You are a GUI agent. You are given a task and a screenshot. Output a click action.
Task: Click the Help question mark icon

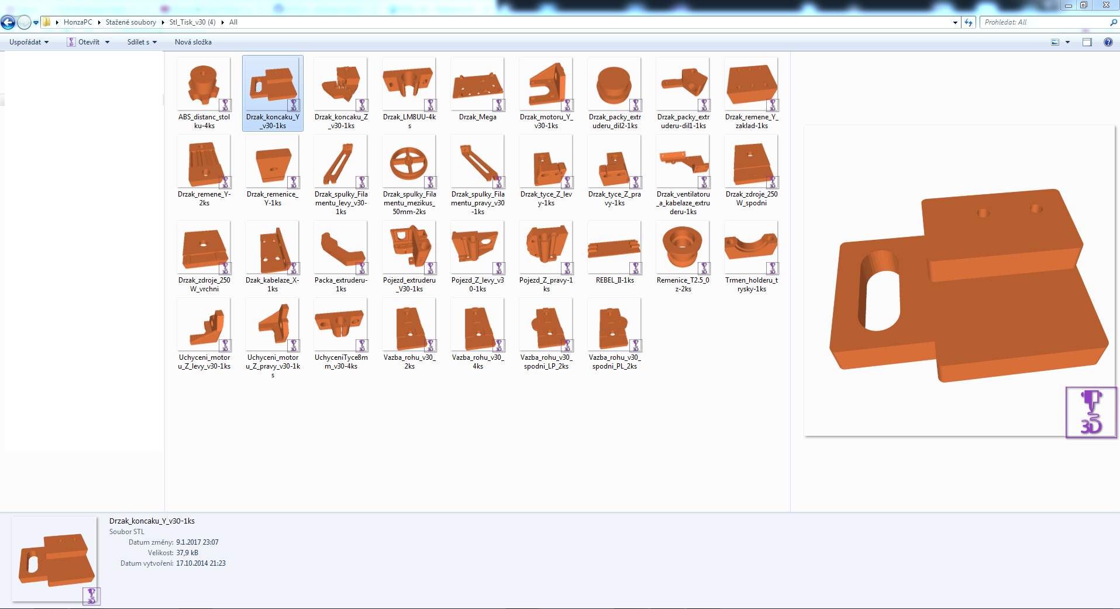1108,42
